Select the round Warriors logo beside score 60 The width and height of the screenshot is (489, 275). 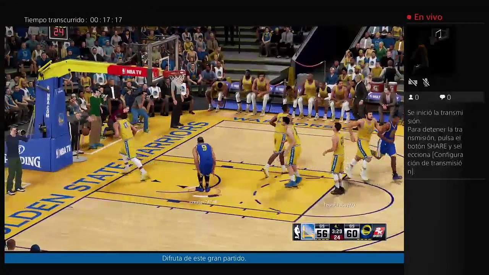click(x=366, y=232)
